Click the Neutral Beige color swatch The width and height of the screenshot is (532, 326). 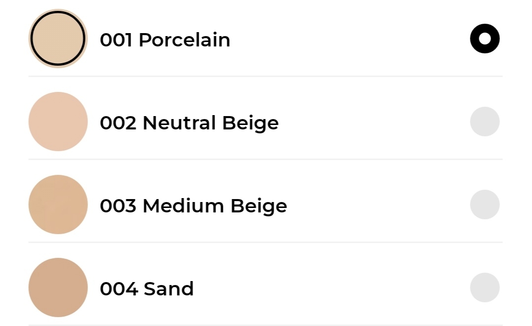click(58, 122)
